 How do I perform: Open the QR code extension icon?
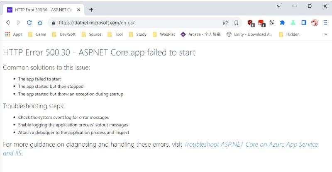[x=272, y=22]
